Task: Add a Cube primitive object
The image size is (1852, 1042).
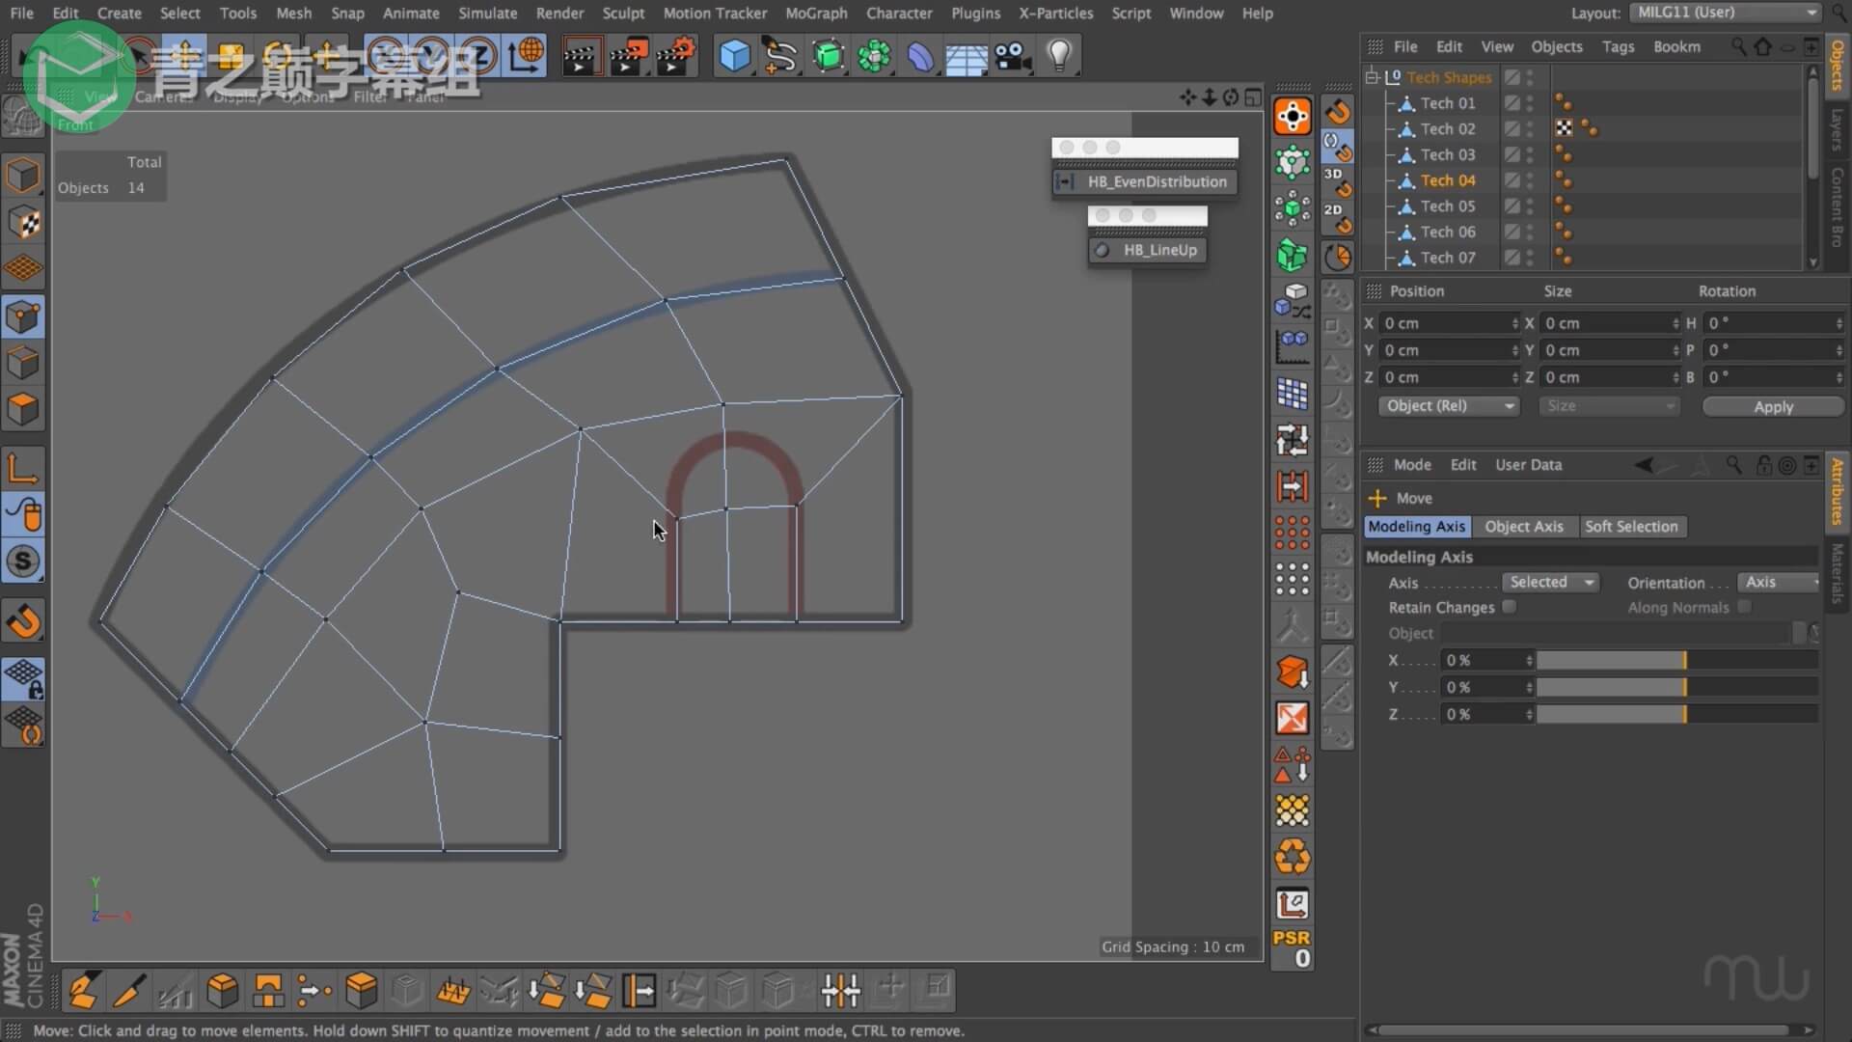Action: click(734, 55)
